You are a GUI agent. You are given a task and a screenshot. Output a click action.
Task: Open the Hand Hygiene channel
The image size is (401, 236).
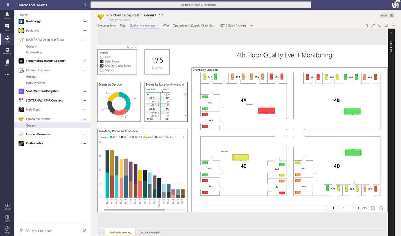[36, 82]
